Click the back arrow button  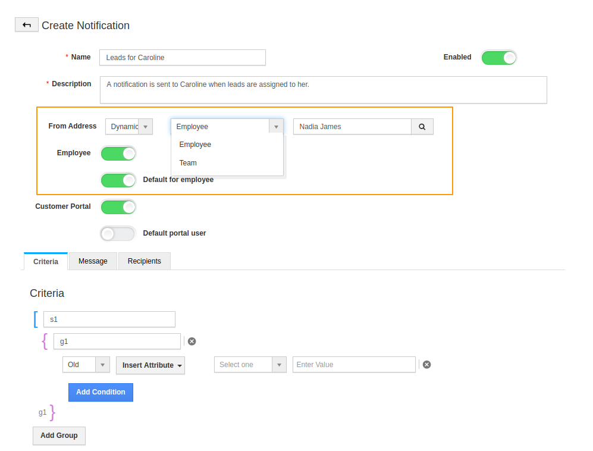(x=26, y=25)
